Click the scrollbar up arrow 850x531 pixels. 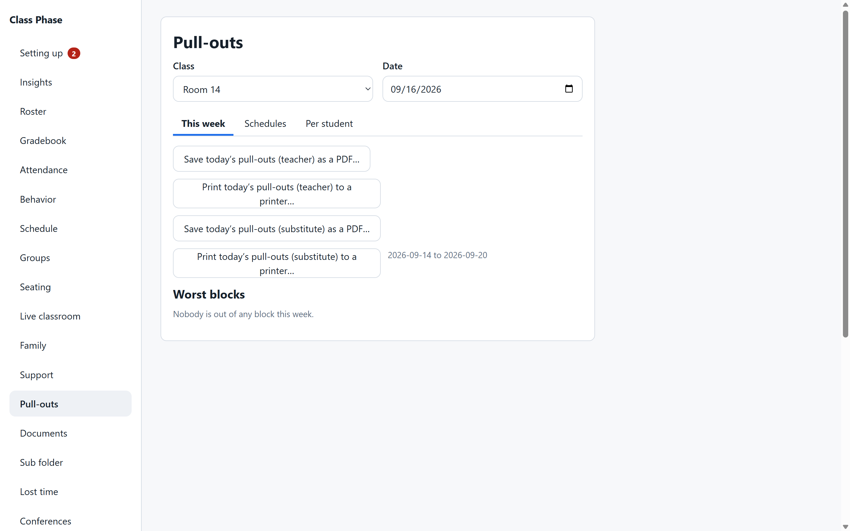coord(846,4)
